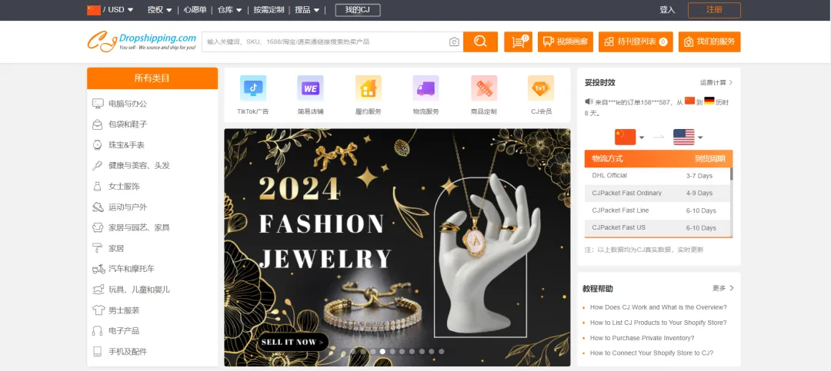Screen dimensions: 831x371
Task: Click the orange magnifier search button
Action: pos(480,41)
